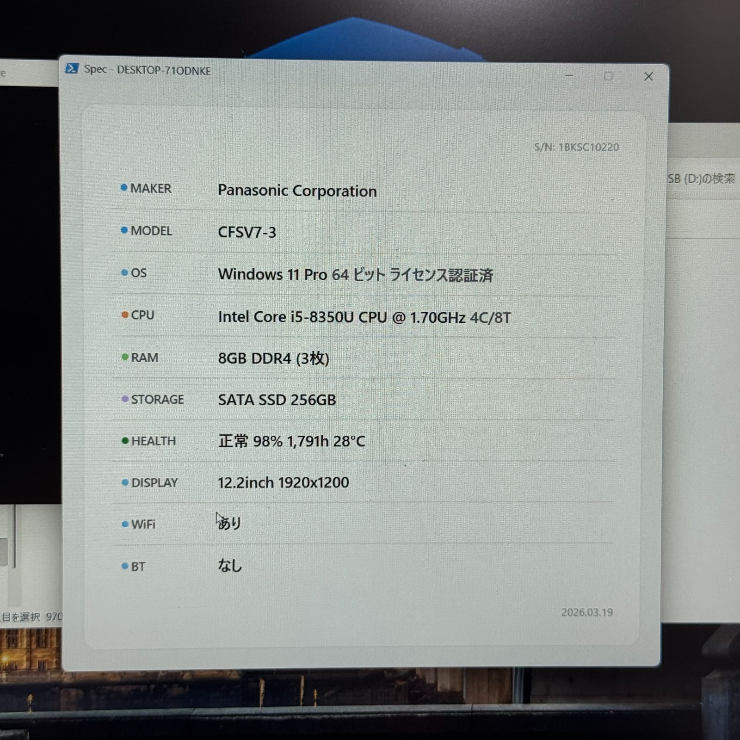Screen dimensions: 740x740
Task: Click the '(D:)の検索' search box in the background window
Action: pos(703,179)
